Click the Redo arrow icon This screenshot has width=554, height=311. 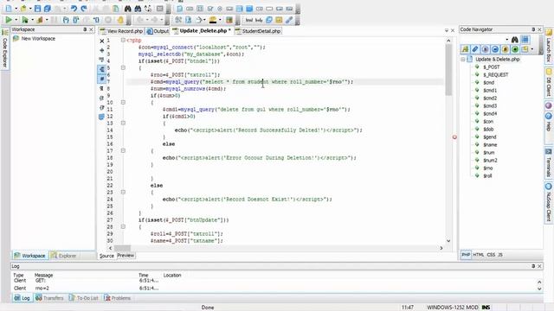pyautogui.click(x=84, y=9)
